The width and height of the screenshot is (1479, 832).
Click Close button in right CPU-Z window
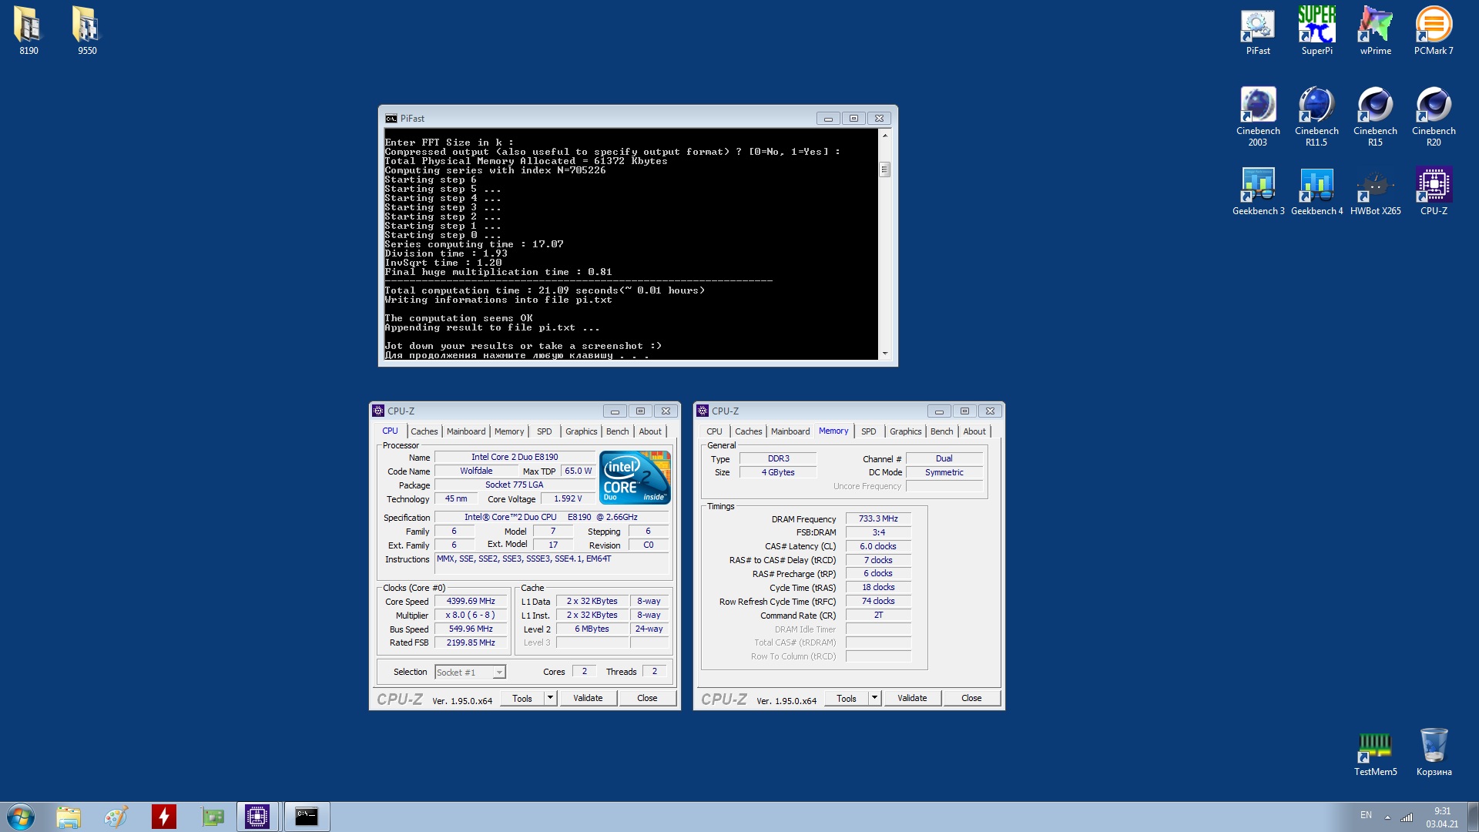pyautogui.click(x=971, y=698)
